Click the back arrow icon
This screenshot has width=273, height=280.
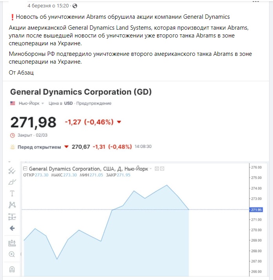[12, 228]
